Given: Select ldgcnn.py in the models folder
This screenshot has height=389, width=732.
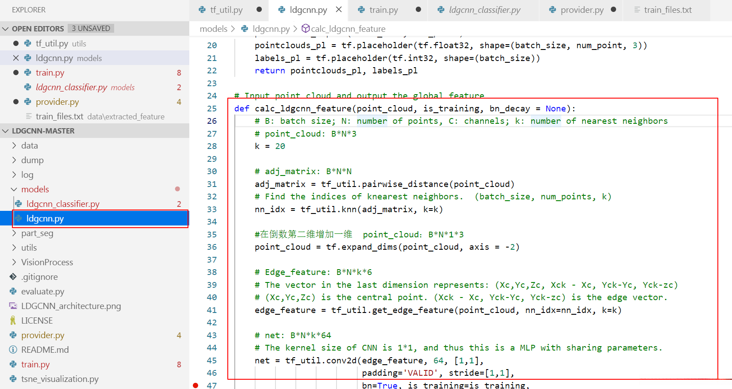Looking at the screenshot, I should point(95,218).
